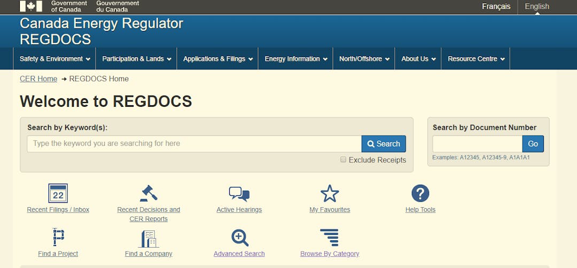This screenshot has height=268, width=577.
Task: Follow the CER Home breadcrumb link
Action: pyautogui.click(x=38, y=78)
